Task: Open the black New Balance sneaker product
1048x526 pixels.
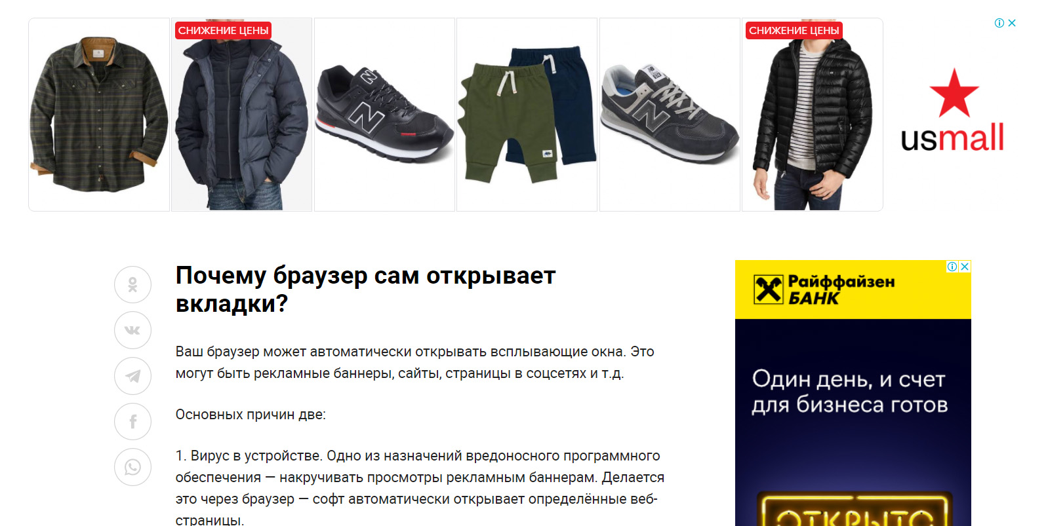Action: point(384,115)
